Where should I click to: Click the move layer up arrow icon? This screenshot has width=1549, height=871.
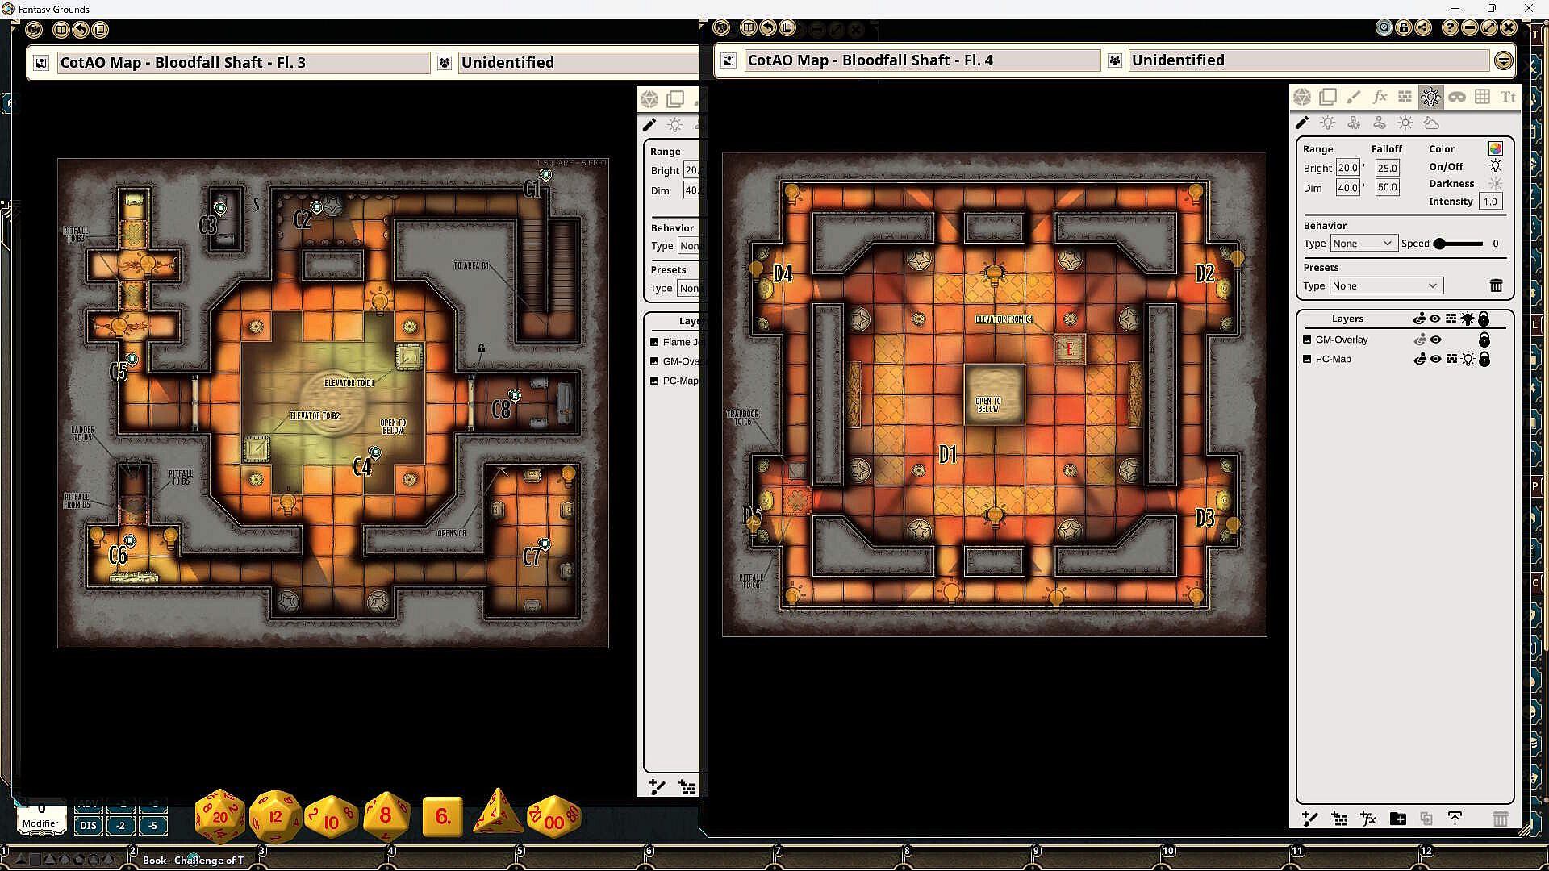pyautogui.click(x=1455, y=819)
